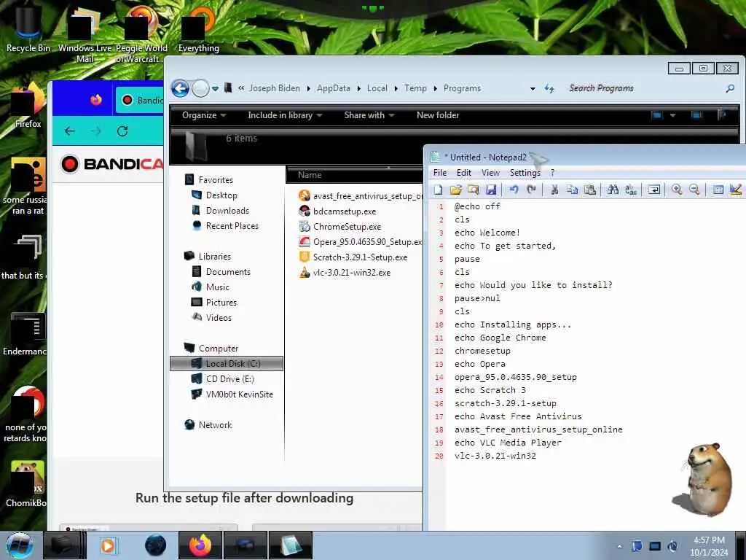
Task: Select Local Disk (C:) in the sidebar
Action: point(227,363)
